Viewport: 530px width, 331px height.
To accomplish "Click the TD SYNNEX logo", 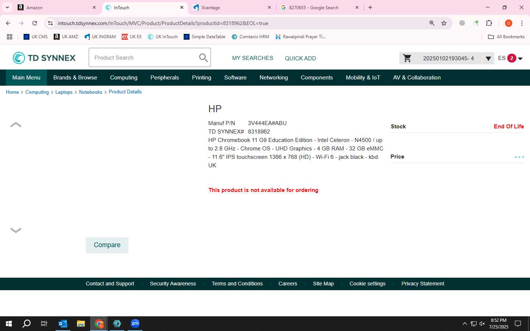I will click(x=44, y=58).
